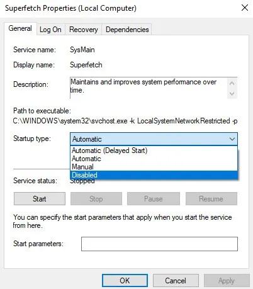Click the Pause service button
The height and width of the screenshot is (289, 253).
click(154, 199)
